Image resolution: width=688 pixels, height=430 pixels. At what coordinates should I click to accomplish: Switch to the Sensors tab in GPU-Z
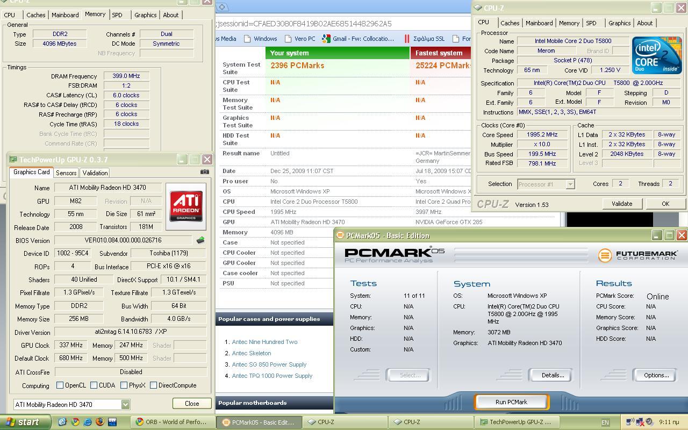point(66,173)
